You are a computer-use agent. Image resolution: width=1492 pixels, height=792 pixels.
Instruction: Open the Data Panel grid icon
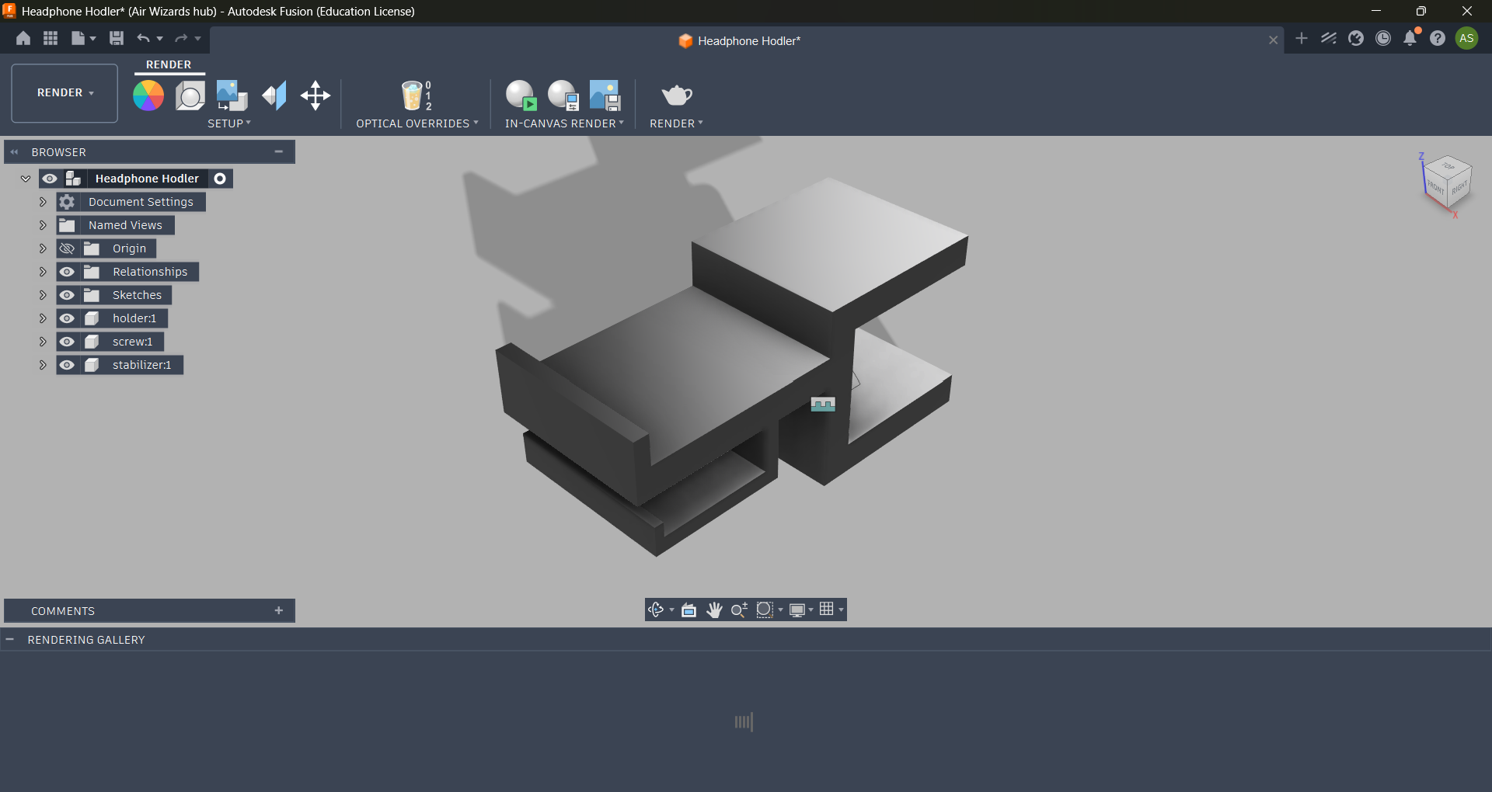click(x=51, y=38)
